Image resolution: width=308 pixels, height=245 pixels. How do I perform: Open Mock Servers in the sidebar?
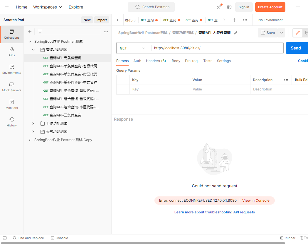(12, 87)
